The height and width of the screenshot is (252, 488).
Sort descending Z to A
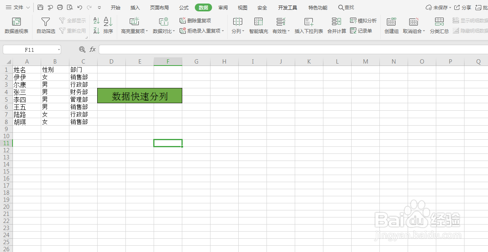pyautogui.click(x=96, y=31)
